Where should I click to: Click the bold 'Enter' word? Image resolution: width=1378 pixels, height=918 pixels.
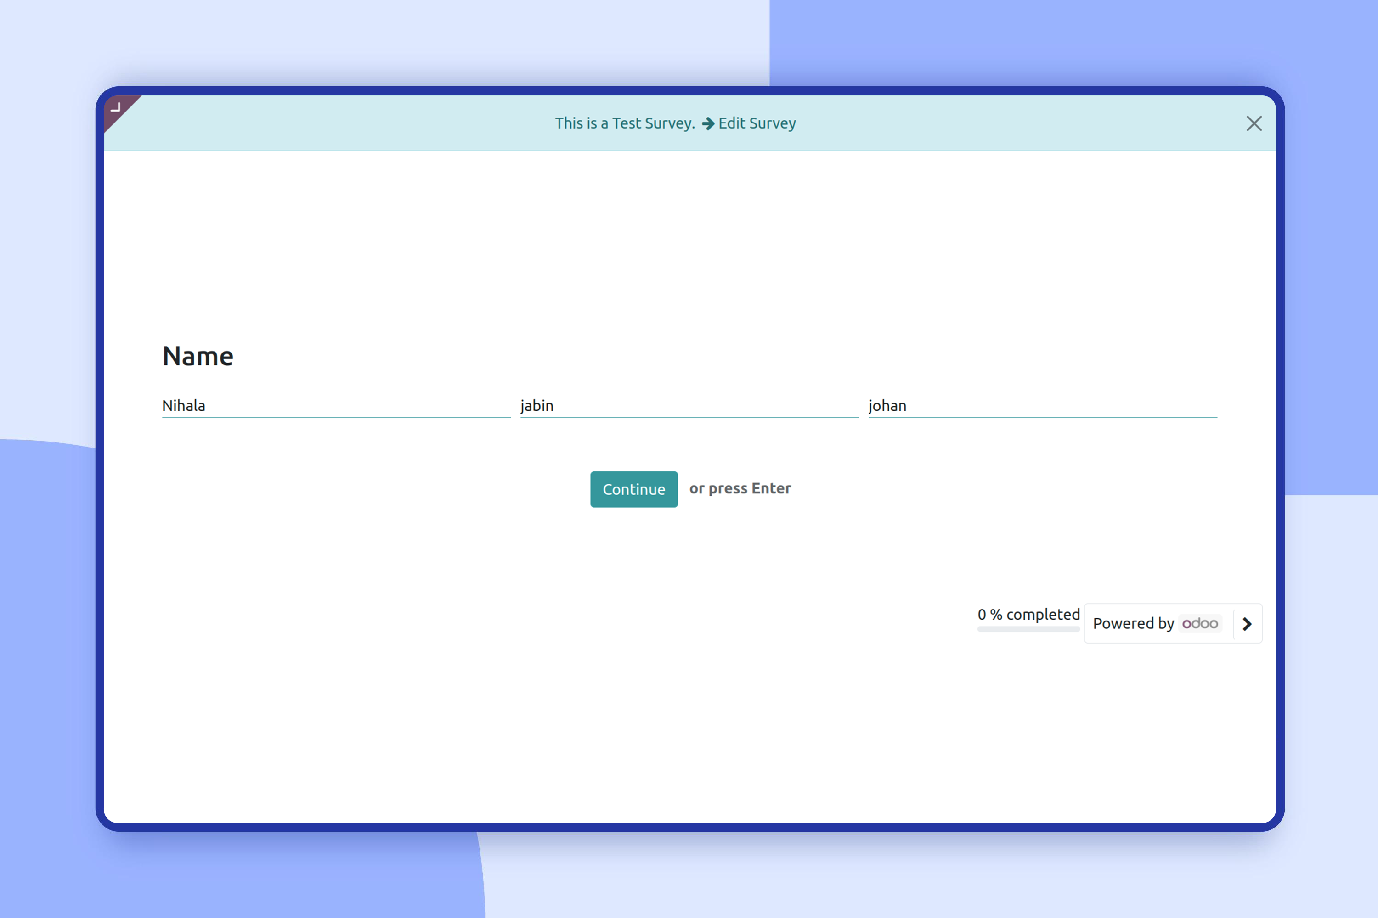tap(771, 489)
